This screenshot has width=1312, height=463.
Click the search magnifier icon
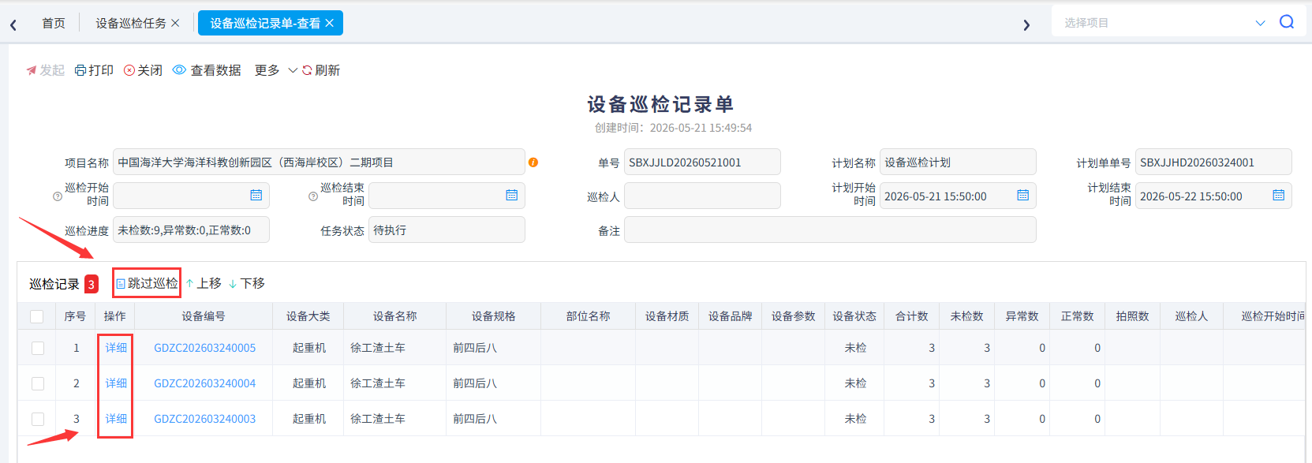[x=1287, y=22]
